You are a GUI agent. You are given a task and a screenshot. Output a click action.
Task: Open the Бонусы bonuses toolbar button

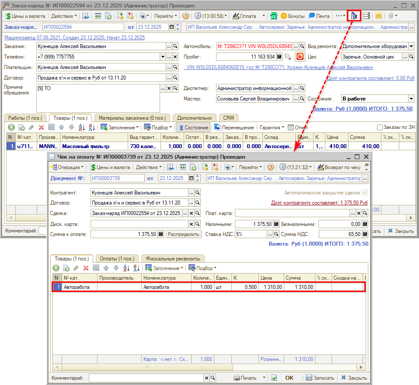click(x=292, y=16)
